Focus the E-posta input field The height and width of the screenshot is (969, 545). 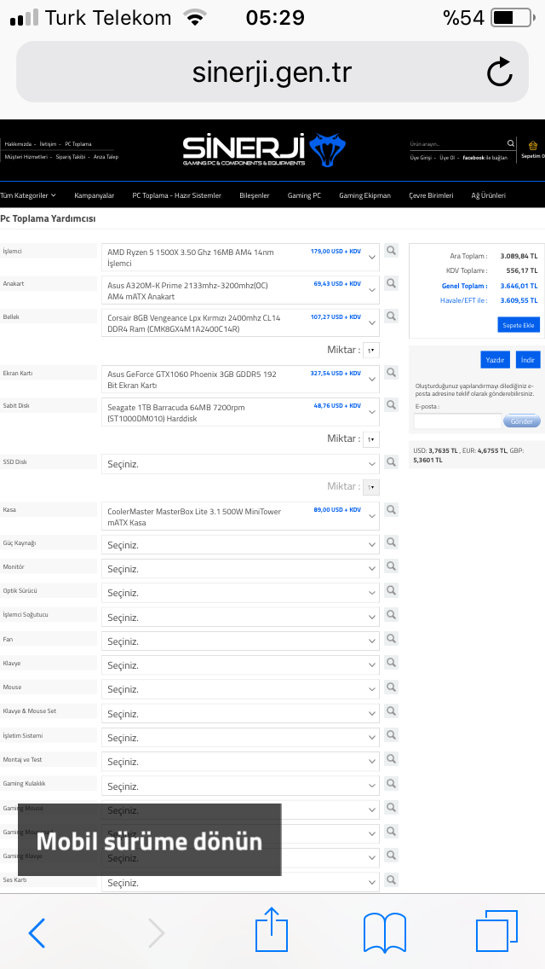pyautogui.click(x=457, y=421)
